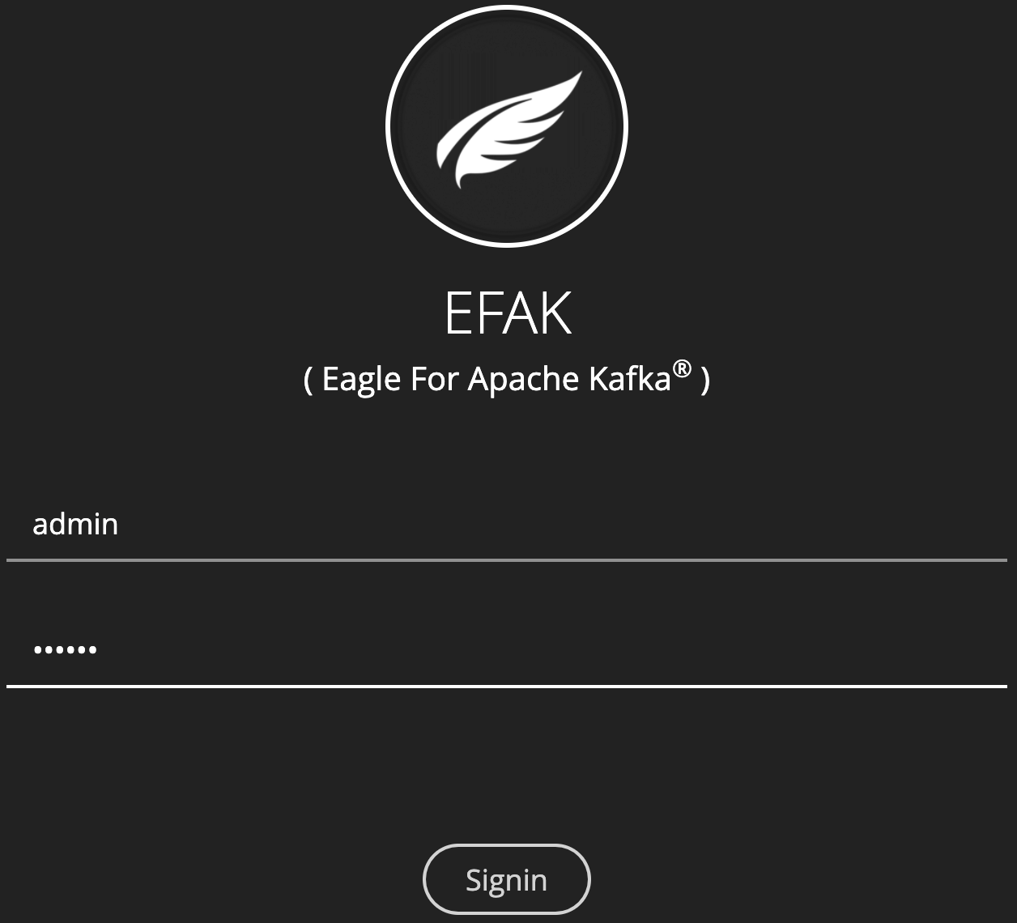Click inside the username field showing admin

324,525
